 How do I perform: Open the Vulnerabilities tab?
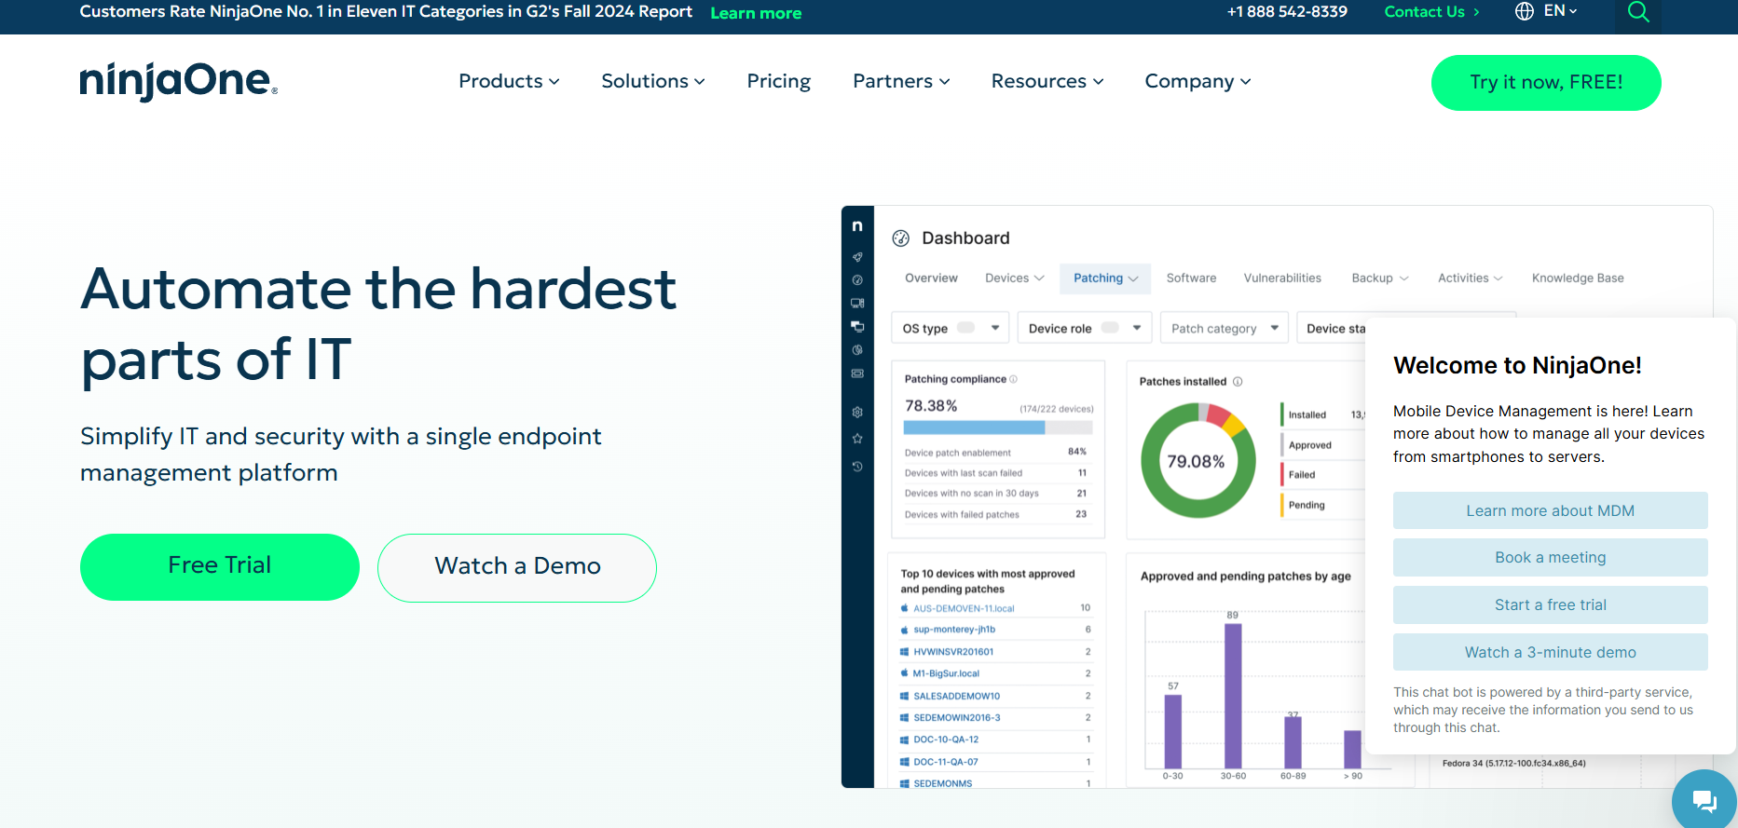[x=1282, y=278]
